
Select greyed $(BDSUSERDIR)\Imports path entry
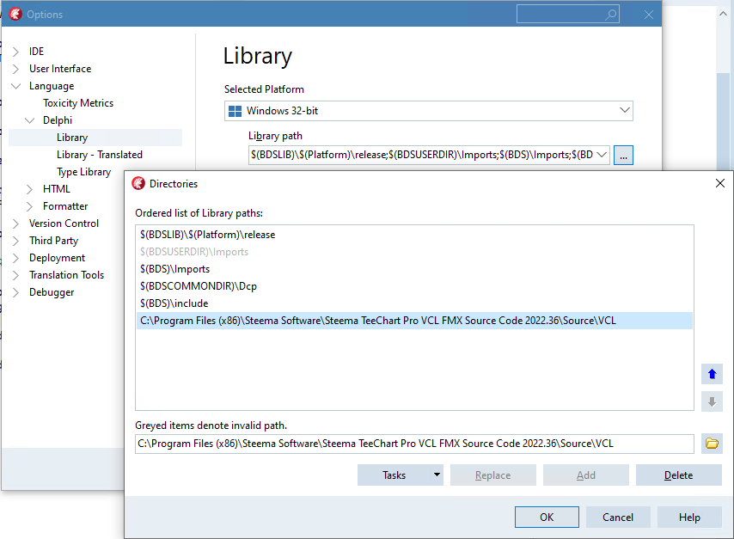tap(414, 252)
